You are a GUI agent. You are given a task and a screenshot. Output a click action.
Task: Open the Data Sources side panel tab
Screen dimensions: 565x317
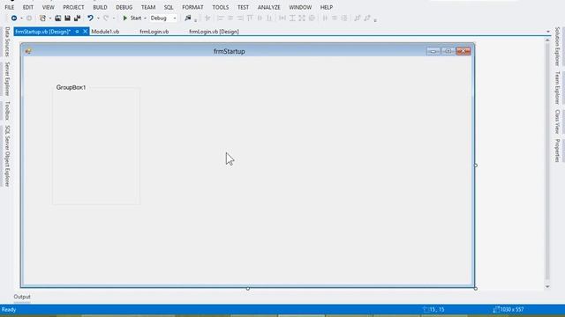coord(7,41)
